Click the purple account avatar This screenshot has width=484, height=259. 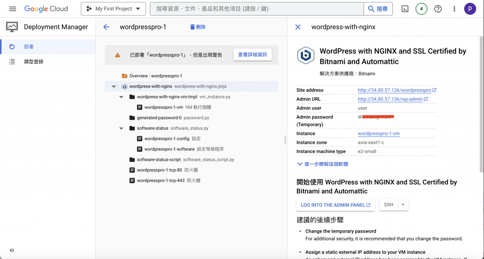point(470,9)
